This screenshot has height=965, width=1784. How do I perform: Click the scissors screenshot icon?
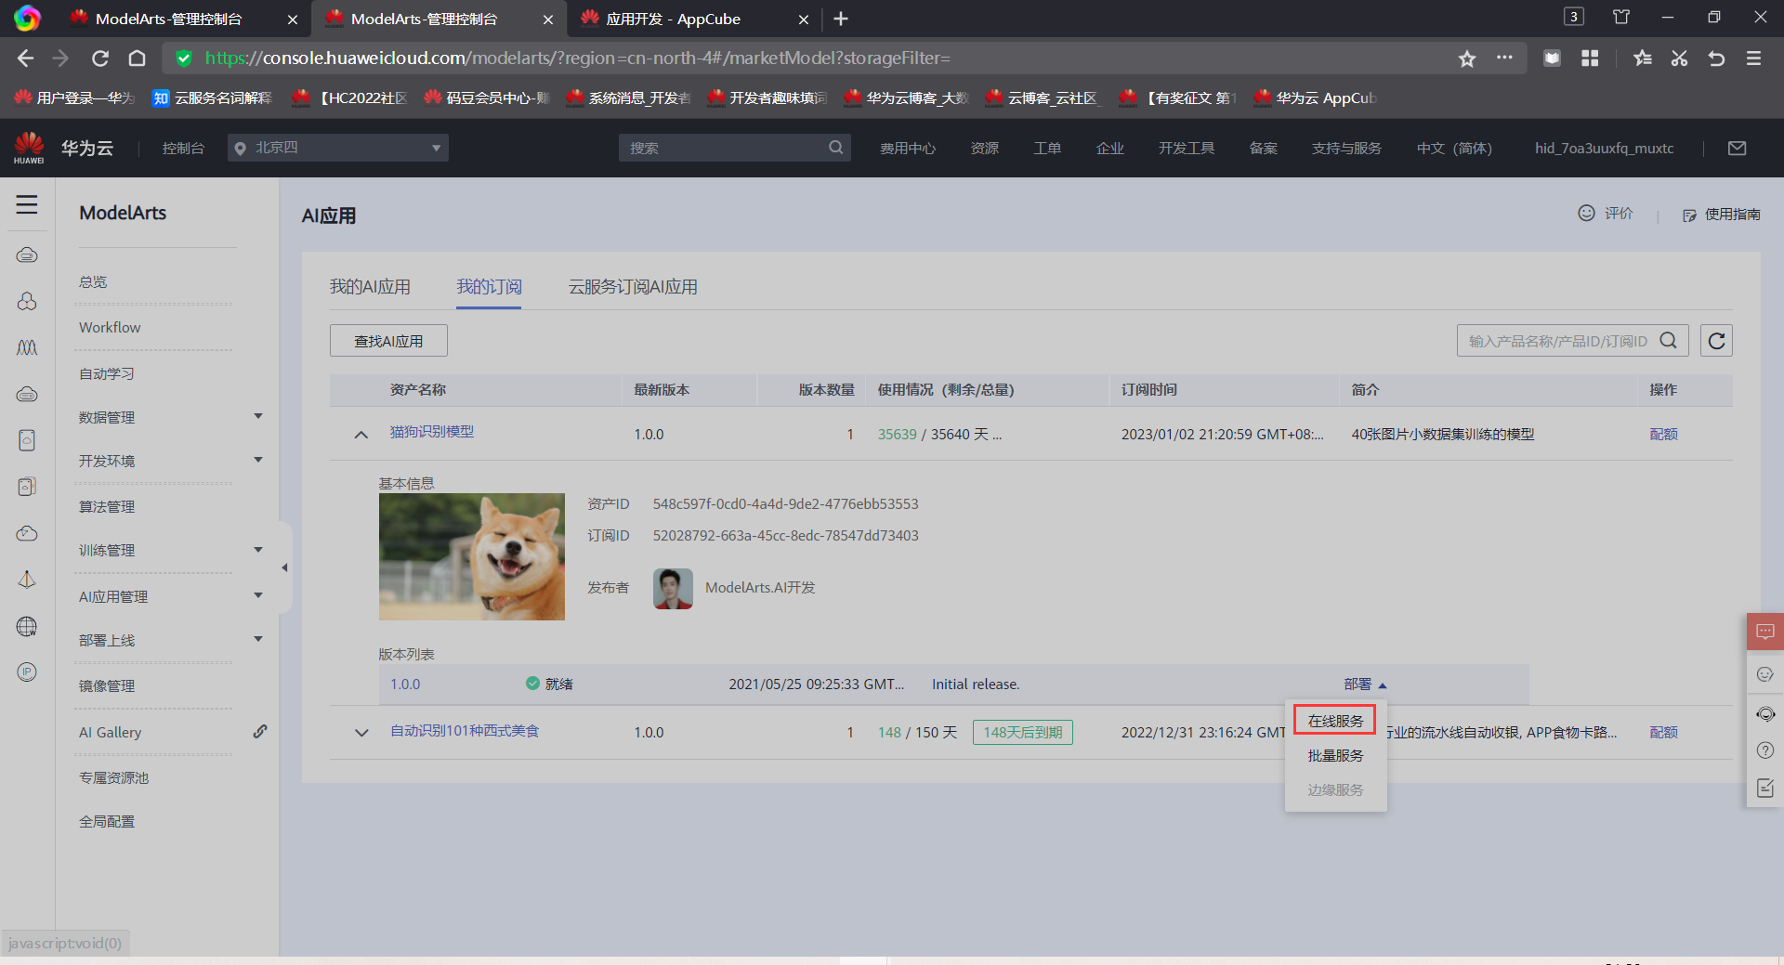[1679, 59]
